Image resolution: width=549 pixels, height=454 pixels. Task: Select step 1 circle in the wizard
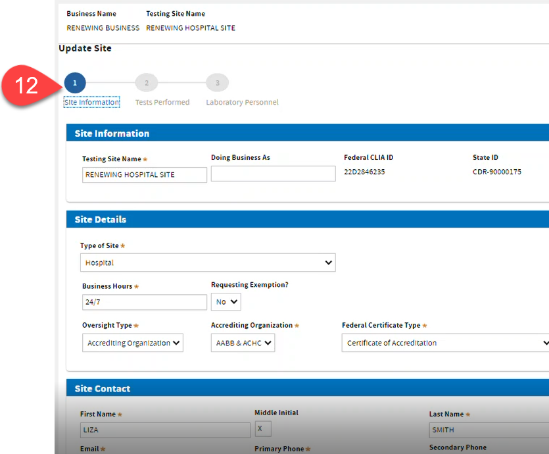tap(74, 83)
